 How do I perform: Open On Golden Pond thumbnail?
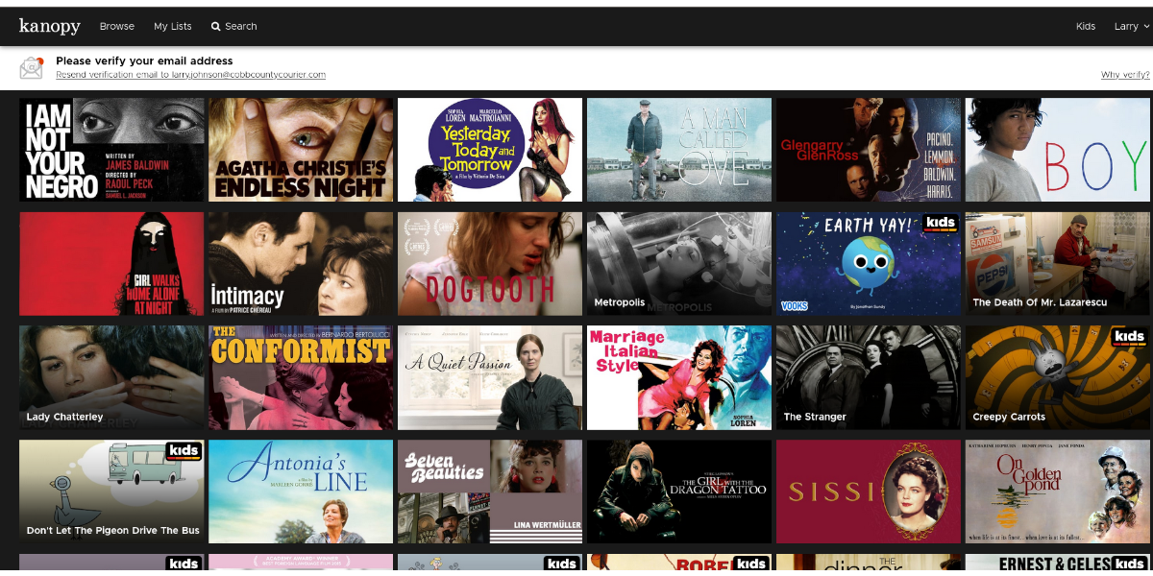[1058, 492]
